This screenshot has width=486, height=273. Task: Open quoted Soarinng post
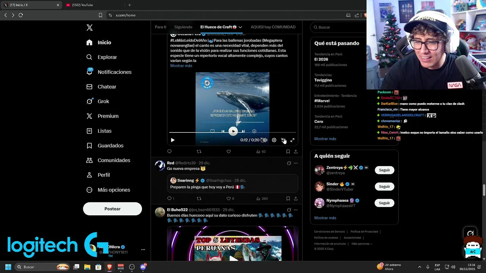(232, 184)
